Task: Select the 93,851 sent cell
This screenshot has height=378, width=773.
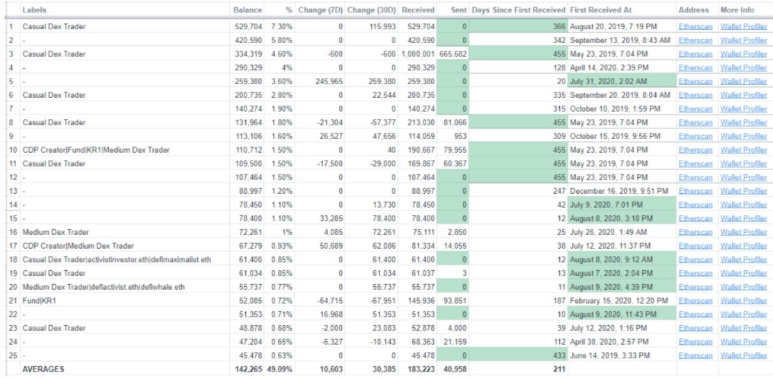Action: 453,301
